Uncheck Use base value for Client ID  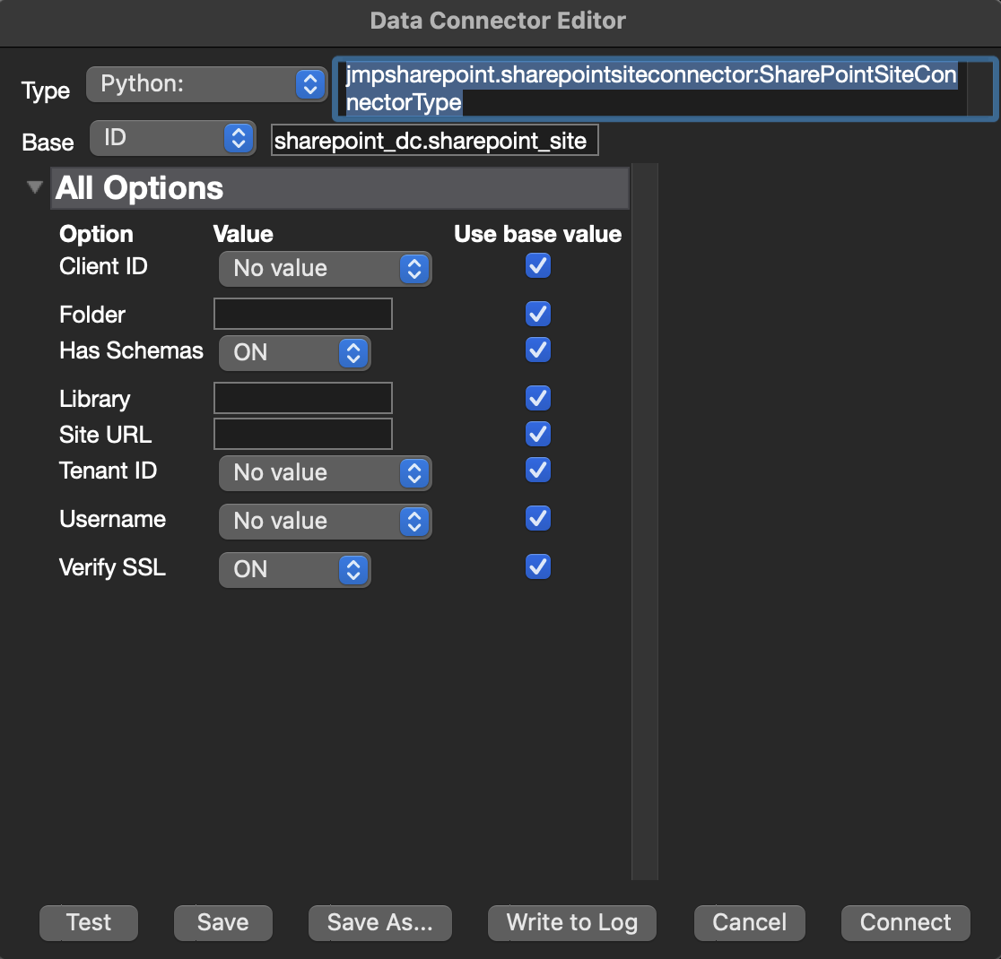click(537, 265)
